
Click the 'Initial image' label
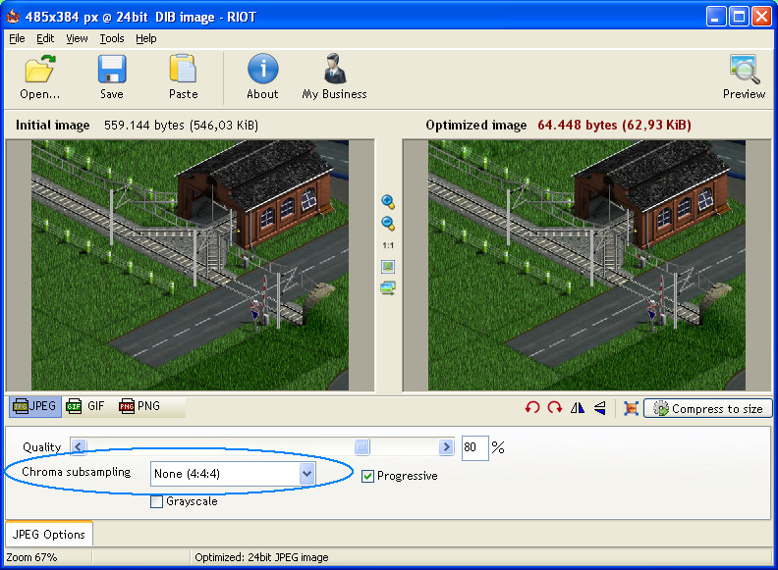pos(53,125)
